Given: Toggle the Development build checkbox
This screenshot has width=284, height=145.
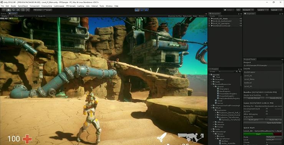Looking at the screenshot, I should pyautogui.click(x=267, y=109).
